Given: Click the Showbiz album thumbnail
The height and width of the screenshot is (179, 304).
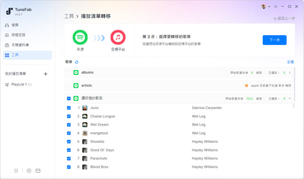Looking at the screenshot, I should click(x=85, y=142).
